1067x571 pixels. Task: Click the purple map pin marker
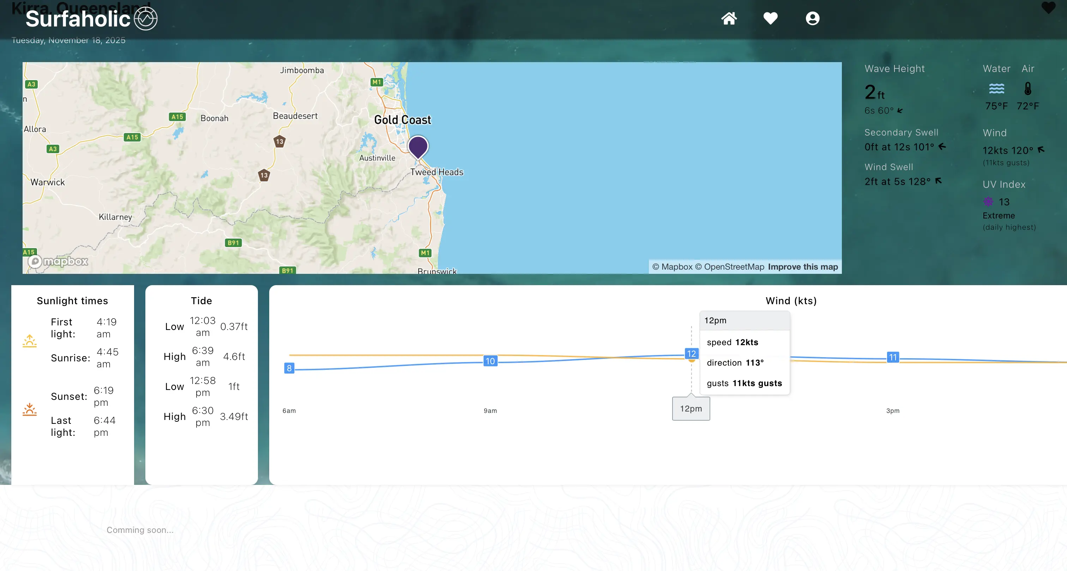(418, 146)
